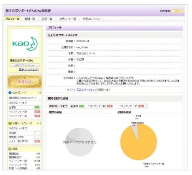The width and height of the screenshot is (192, 175).
Task: Click the green 回答数 bar in the sidebar
Action: pos(37,108)
